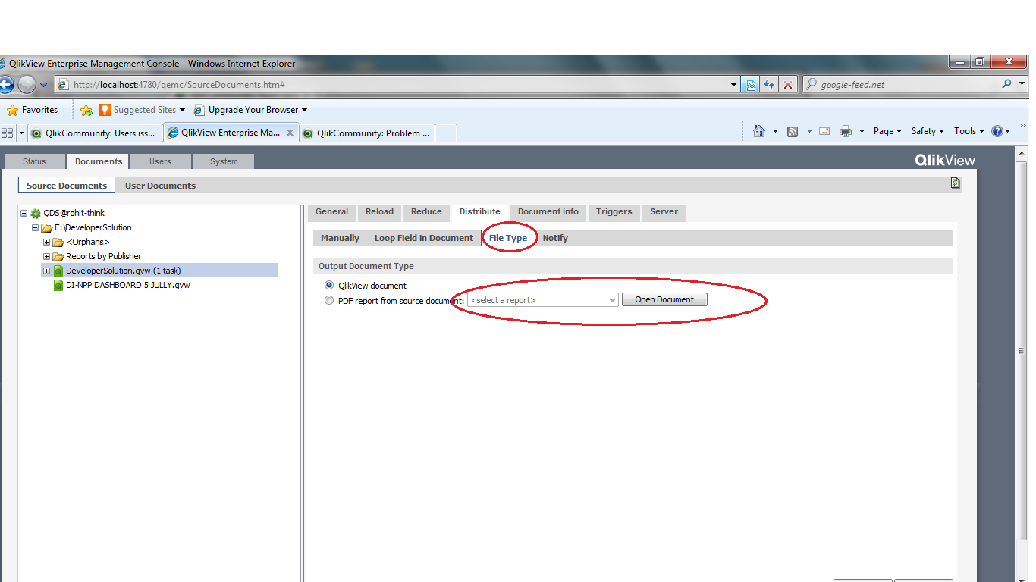Viewport: 1036px width, 582px height.
Task: Open the <select a report> dropdown
Action: (x=543, y=300)
